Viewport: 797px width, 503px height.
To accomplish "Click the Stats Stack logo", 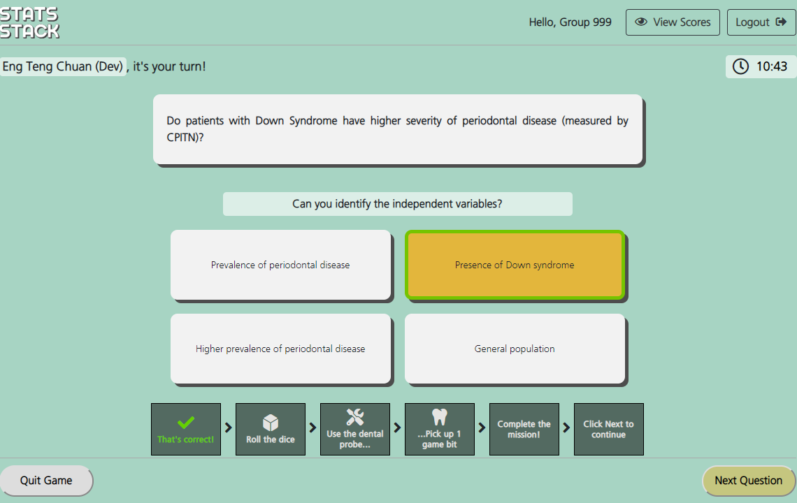I will tap(30, 22).
